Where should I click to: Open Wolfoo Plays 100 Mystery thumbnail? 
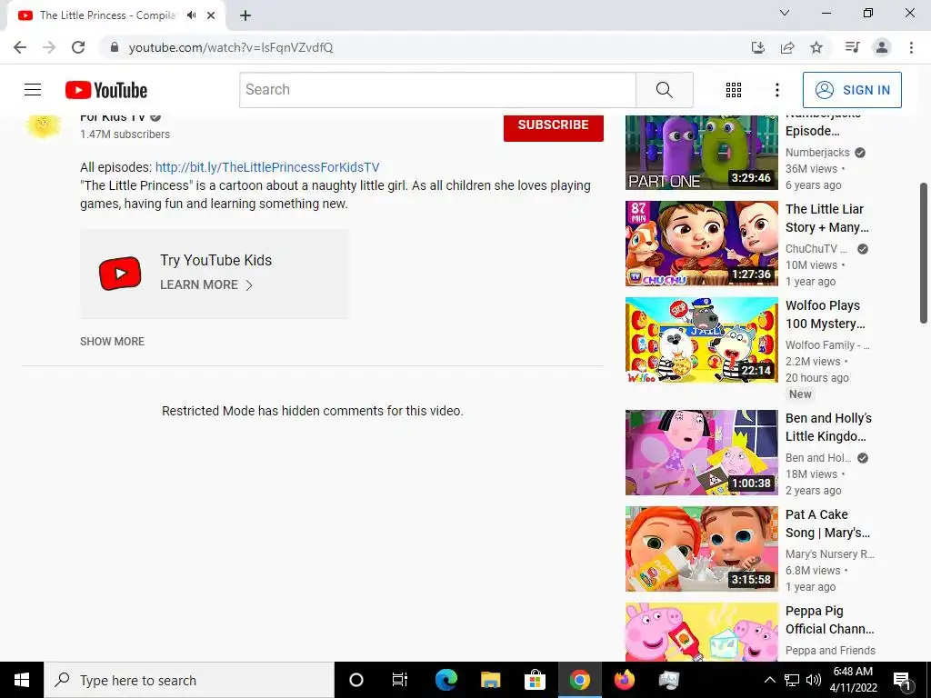click(x=702, y=340)
